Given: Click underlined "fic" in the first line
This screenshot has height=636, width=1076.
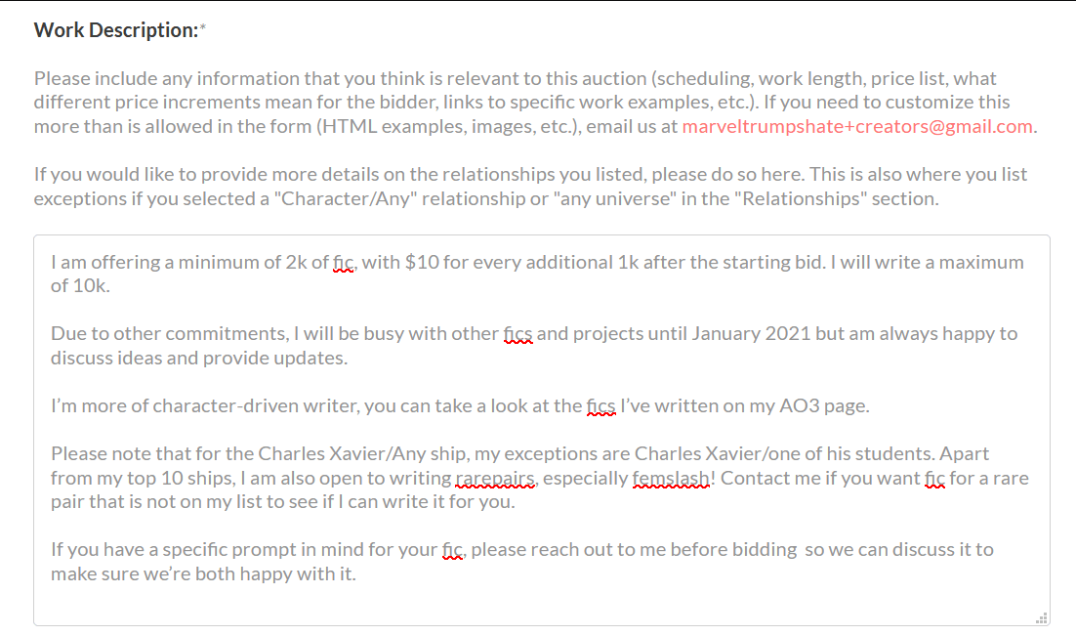Looking at the screenshot, I should pyautogui.click(x=343, y=263).
